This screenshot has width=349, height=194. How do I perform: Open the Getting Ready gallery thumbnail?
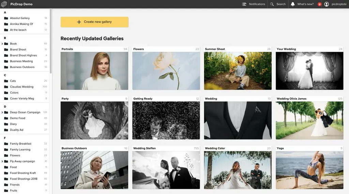tap(166, 120)
